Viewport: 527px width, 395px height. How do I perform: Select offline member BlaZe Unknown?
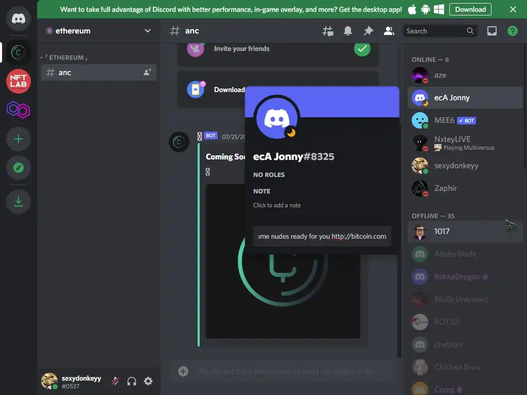pyautogui.click(x=465, y=299)
